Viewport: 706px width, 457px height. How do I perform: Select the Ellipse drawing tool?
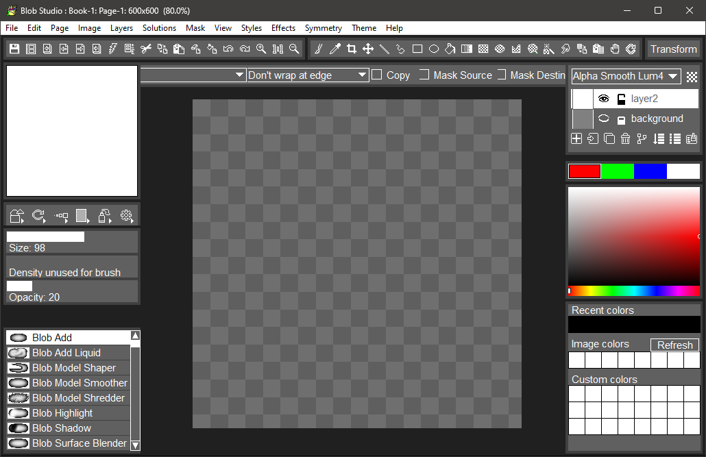(433, 49)
